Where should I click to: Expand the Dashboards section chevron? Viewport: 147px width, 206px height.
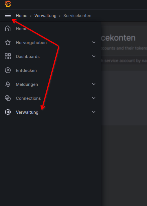coord(94,56)
